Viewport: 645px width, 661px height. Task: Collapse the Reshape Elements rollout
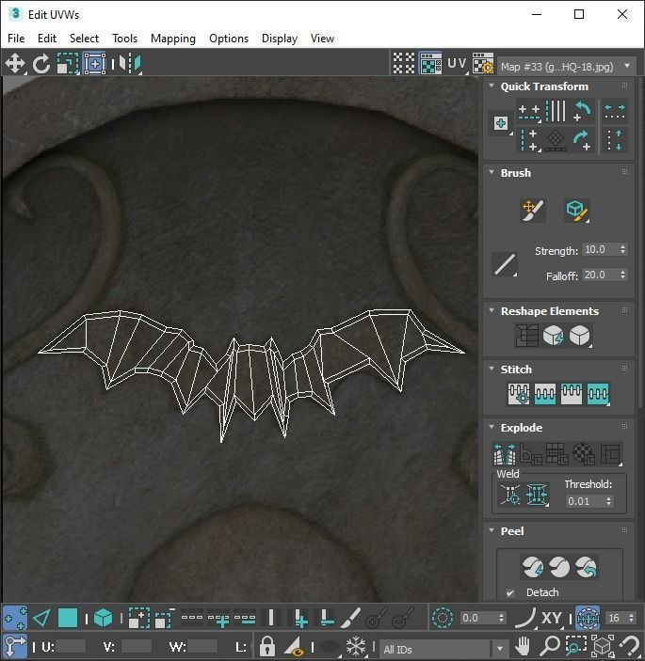coord(492,310)
